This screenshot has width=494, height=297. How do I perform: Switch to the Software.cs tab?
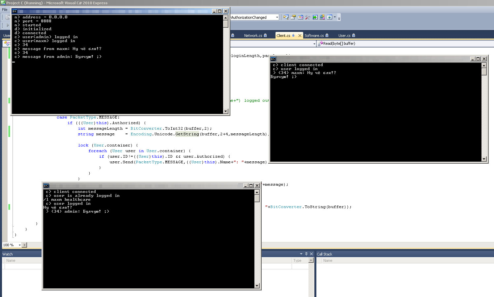click(314, 36)
